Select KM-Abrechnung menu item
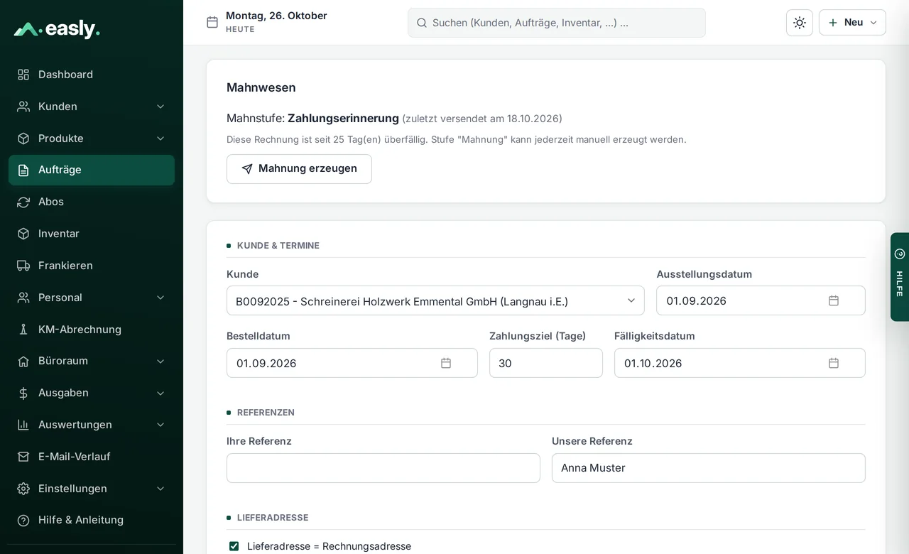This screenshot has width=909, height=554. tap(92, 330)
